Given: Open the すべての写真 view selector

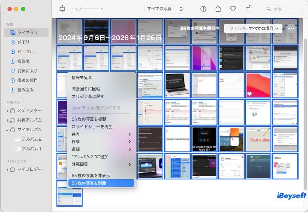Looking at the screenshot, I should (165, 9).
